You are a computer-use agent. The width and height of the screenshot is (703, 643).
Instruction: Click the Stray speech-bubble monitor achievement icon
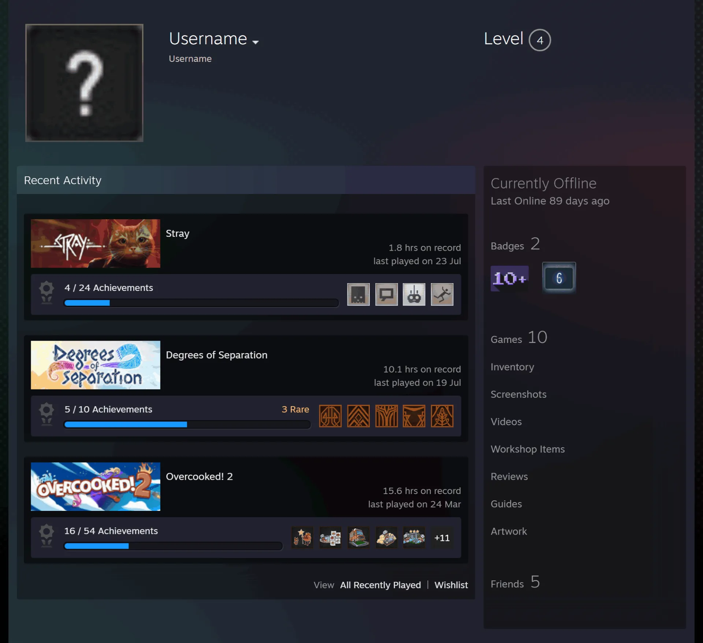[386, 294]
